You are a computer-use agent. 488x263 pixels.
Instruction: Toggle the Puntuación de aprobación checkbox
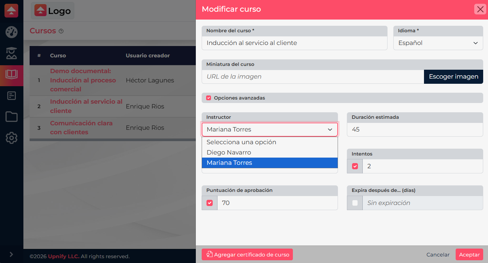210,203
